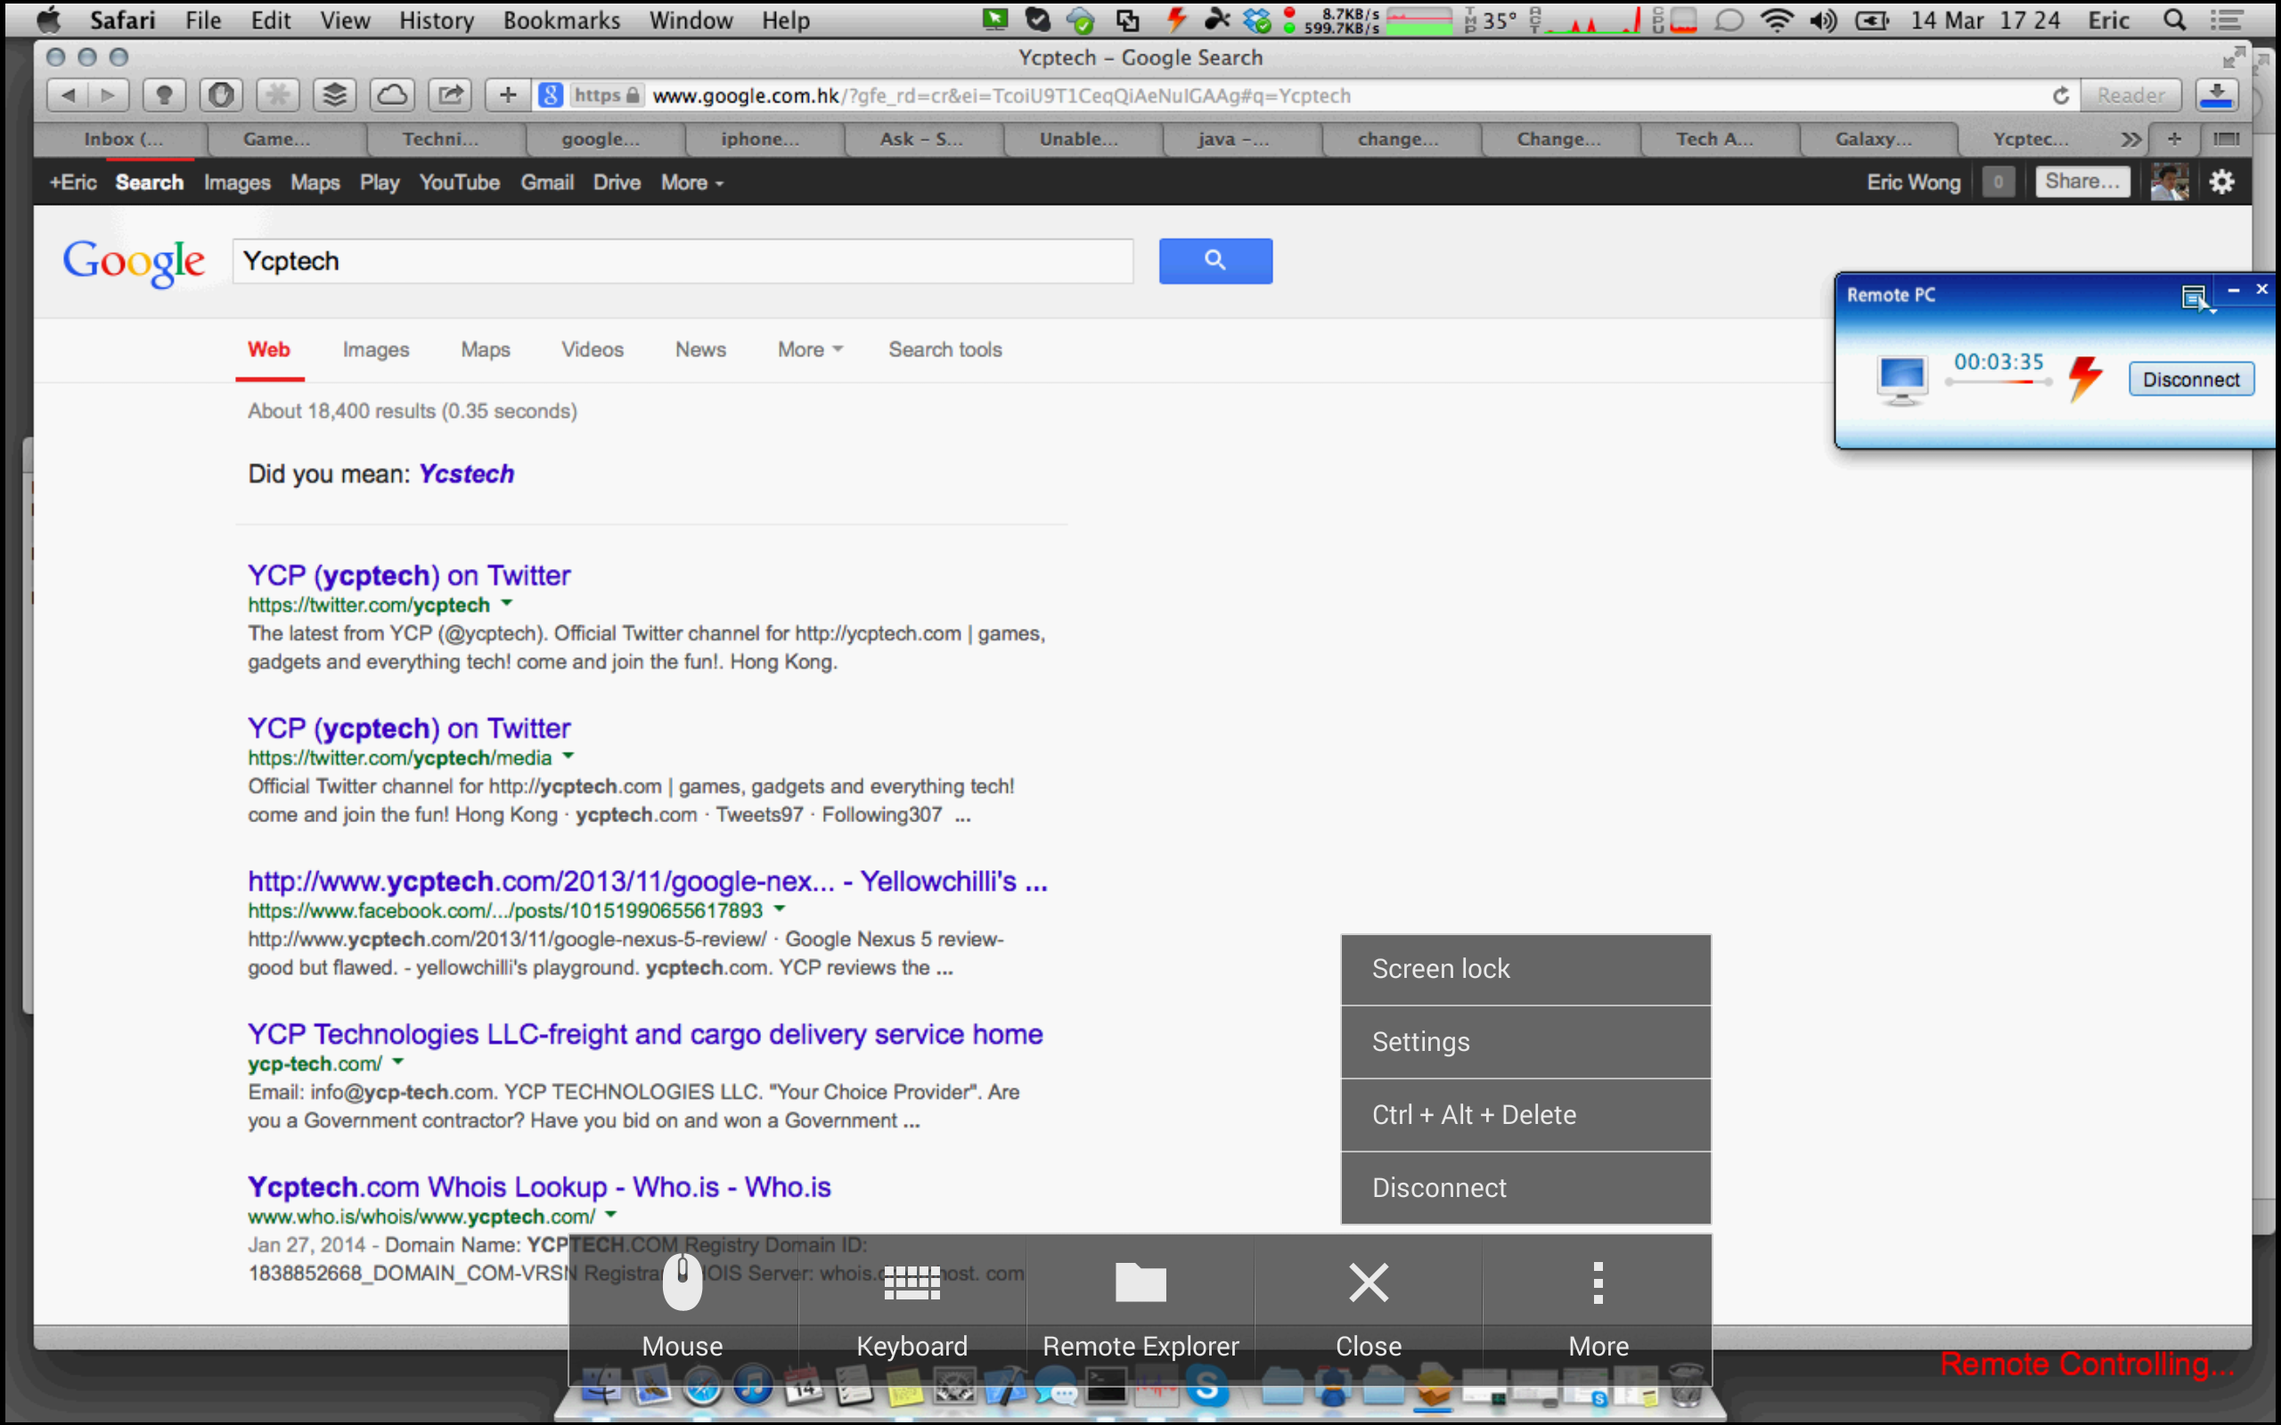Expand arrow next to facebook.com posts URL
This screenshot has height=1425, width=2281.
780,908
